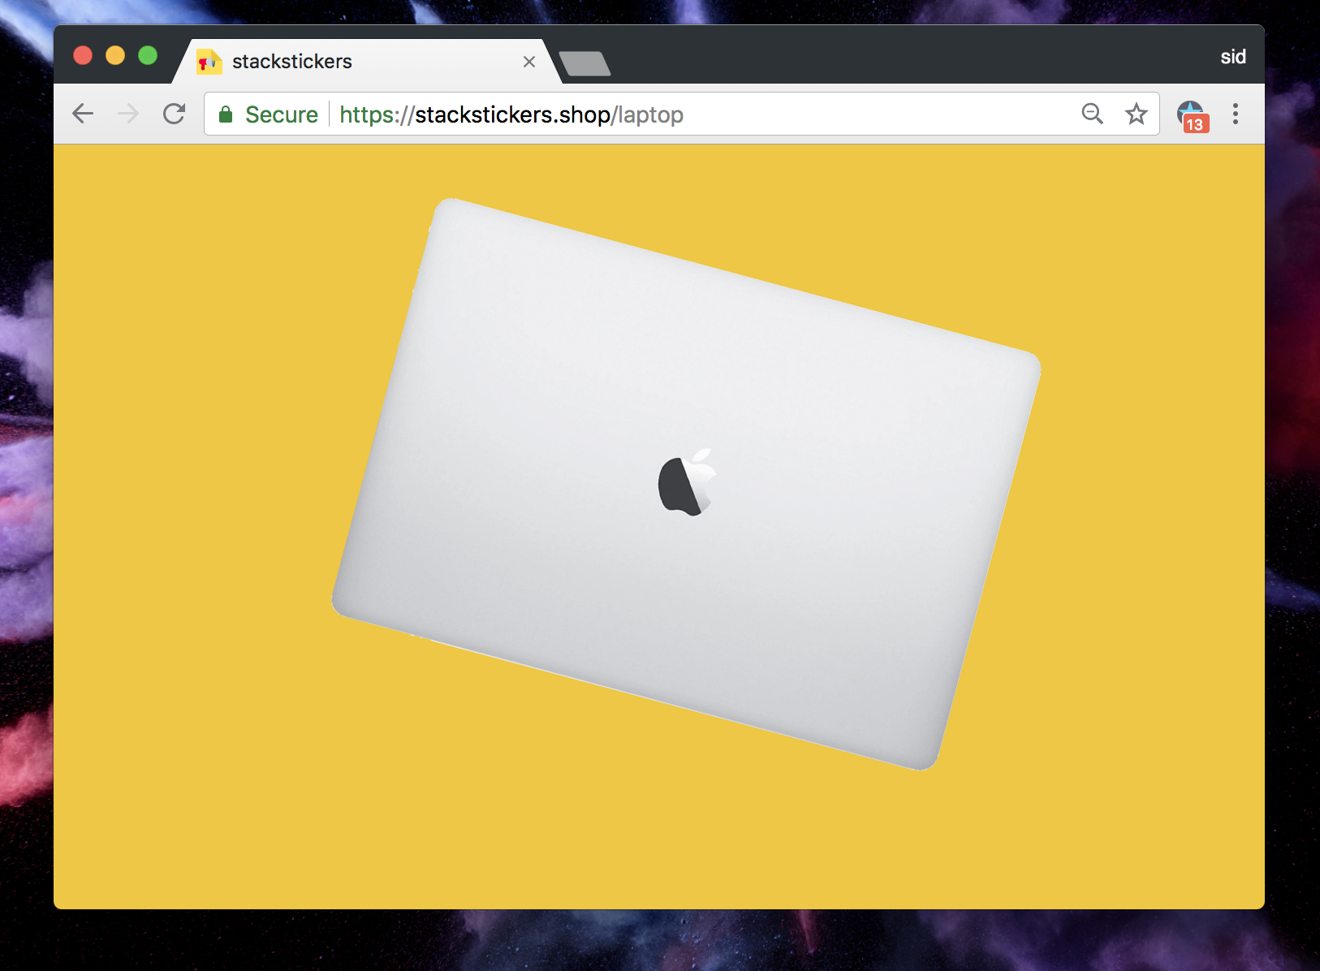Open a new tab
The width and height of the screenshot is (1320, 971).
coord(585,63)
